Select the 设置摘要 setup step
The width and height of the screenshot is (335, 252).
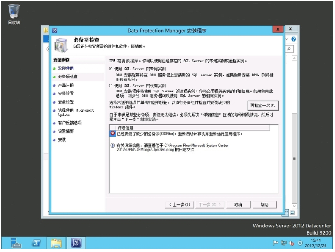tap(65, 132)
